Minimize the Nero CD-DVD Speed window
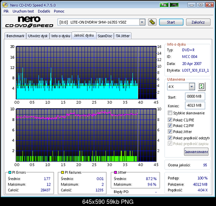This screenshot has width=216, height=206. [x=191, y=5]
